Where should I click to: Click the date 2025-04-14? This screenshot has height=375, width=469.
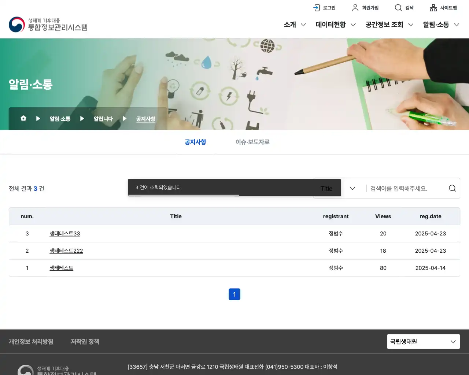(431, 268)
